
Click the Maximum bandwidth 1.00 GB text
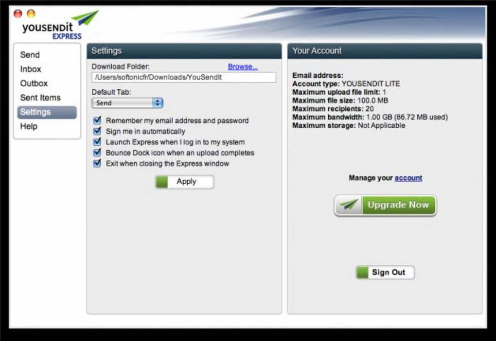tap(370, 117)
